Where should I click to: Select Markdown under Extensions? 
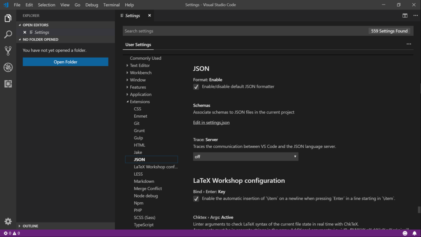144,181
